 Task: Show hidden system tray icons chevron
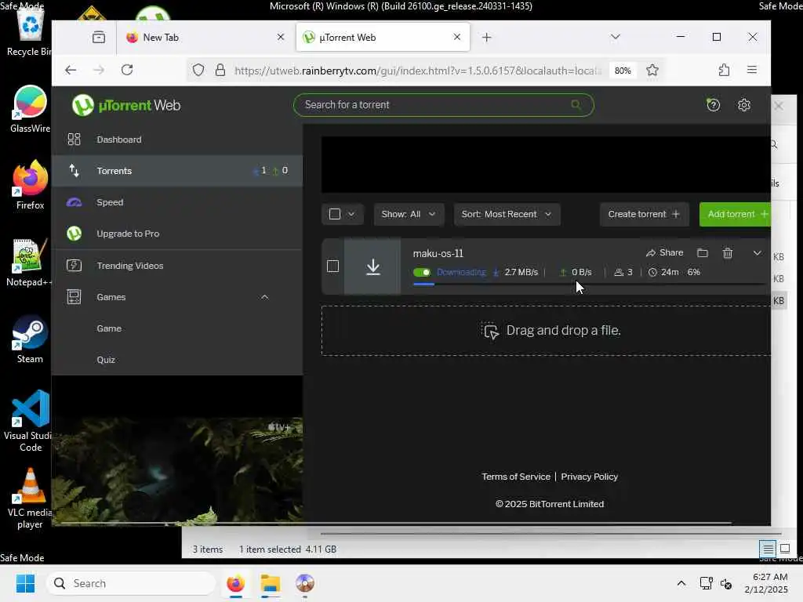(x=681, y=583)
